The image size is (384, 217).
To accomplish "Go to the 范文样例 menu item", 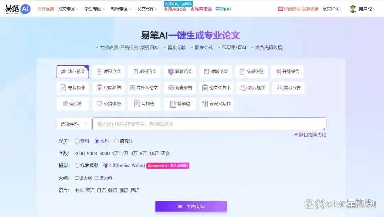I will [x=331, y=9].
